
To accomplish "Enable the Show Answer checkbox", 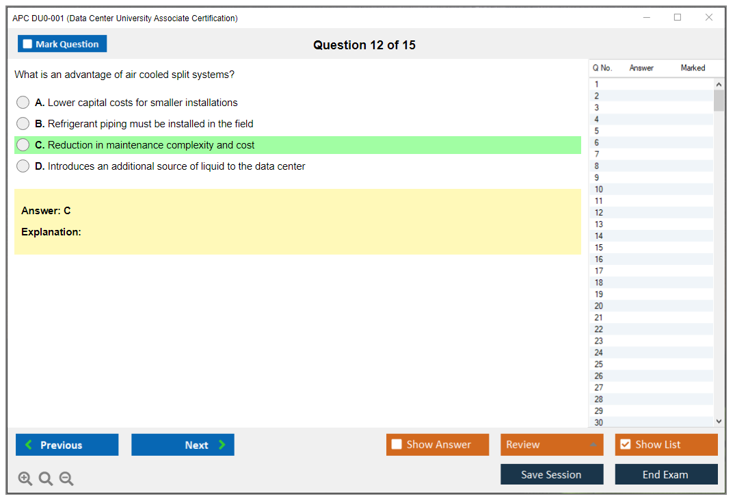I will point(397,445).
